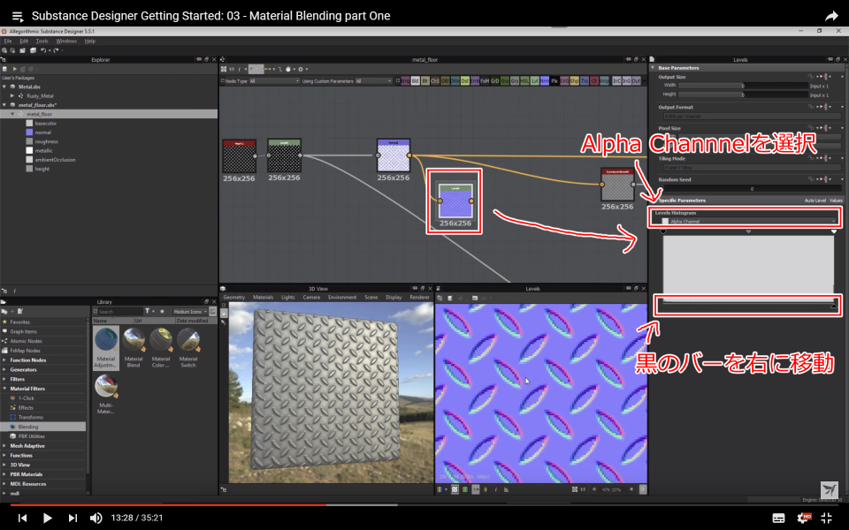The width and height of the screenshot is (849, 530).
Task: Collapse the Material Filters library category
Action: click(4, 389)
